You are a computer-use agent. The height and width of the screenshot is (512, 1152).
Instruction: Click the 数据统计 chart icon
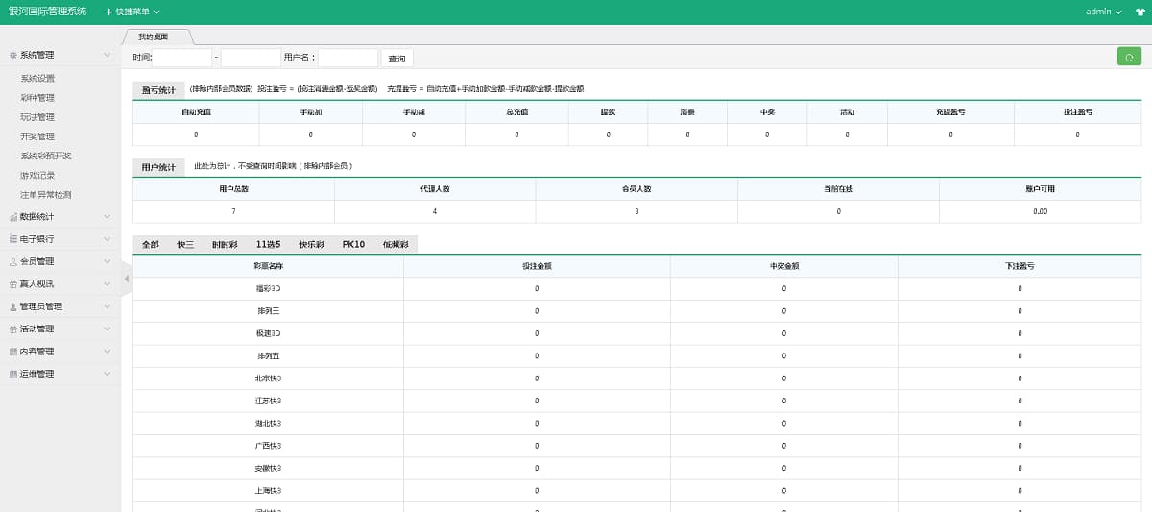coord(12,217)
